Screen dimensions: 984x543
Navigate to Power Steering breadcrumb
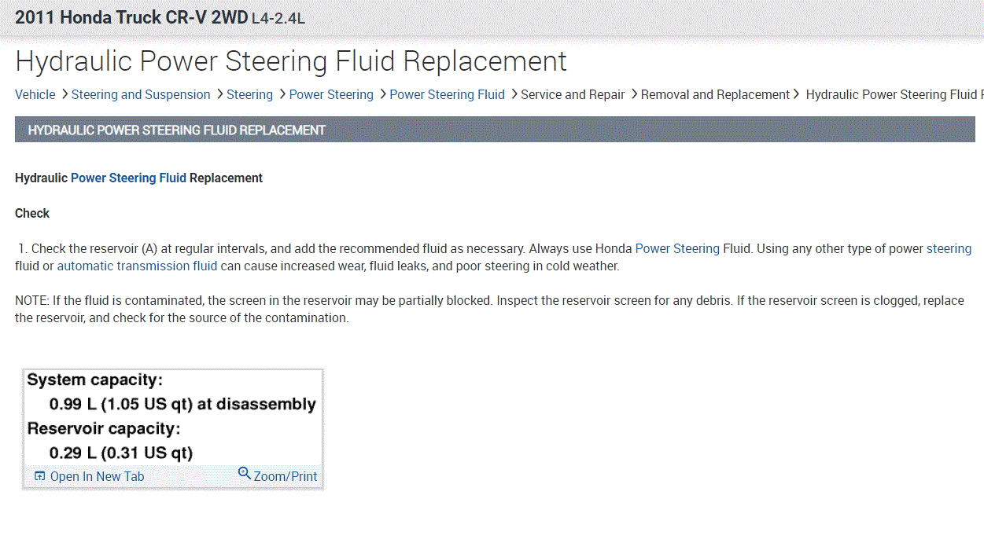(331, 94)
